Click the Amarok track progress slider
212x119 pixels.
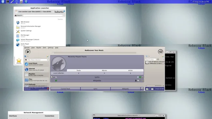[94, 53]
